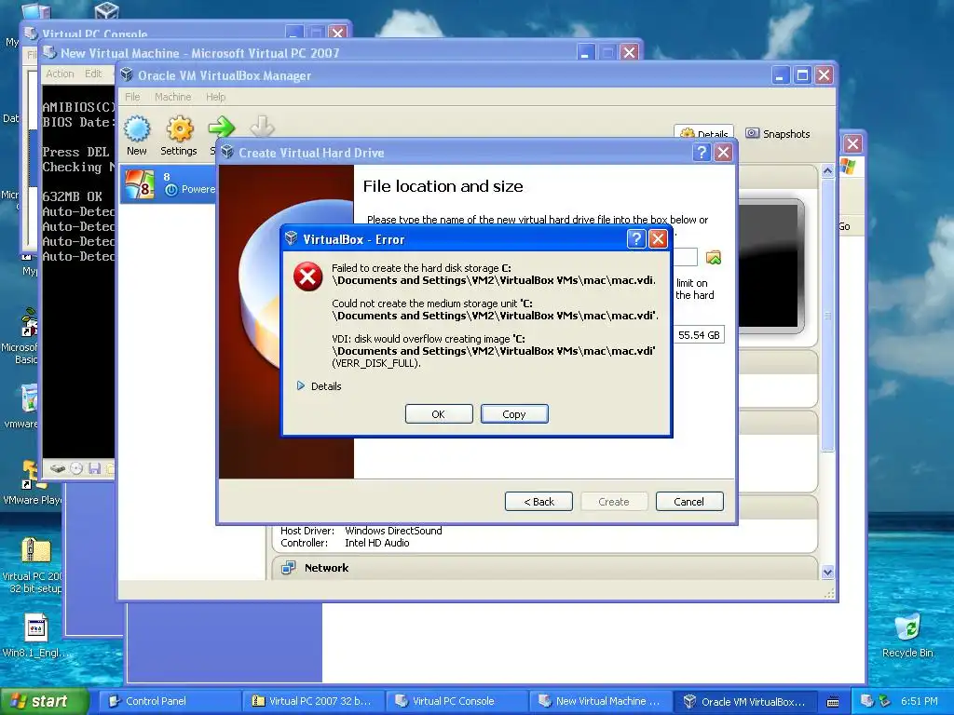
Task: Click Copy in the VirtualBox Error dialog
Action: tap(514, 414)
